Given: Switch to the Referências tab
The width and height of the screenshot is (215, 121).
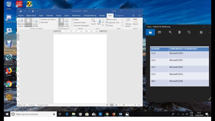Looking at the screenshot, I should 76,15.
